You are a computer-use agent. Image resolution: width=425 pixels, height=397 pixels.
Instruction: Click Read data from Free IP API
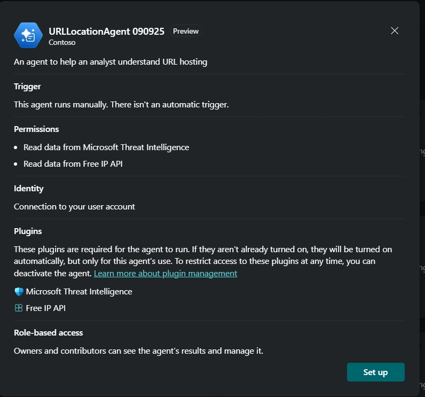pyautogui.click(x=73, y=164)
